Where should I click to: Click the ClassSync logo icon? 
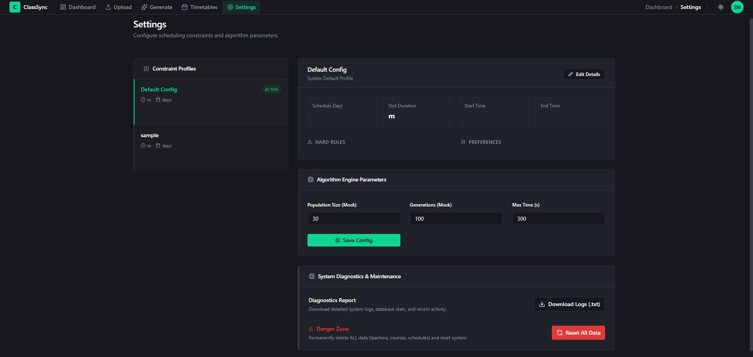(15, 7)
